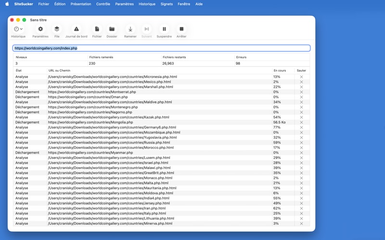Screen dimensions: 385x240
Task: Select the Jersey.php.html path row
Action: pyautogui.click(x=162, y=203)
